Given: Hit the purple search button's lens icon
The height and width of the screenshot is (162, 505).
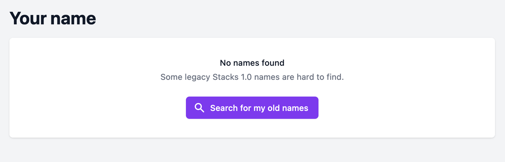Looking at the screenshot, I should click(x=199, y=108).
